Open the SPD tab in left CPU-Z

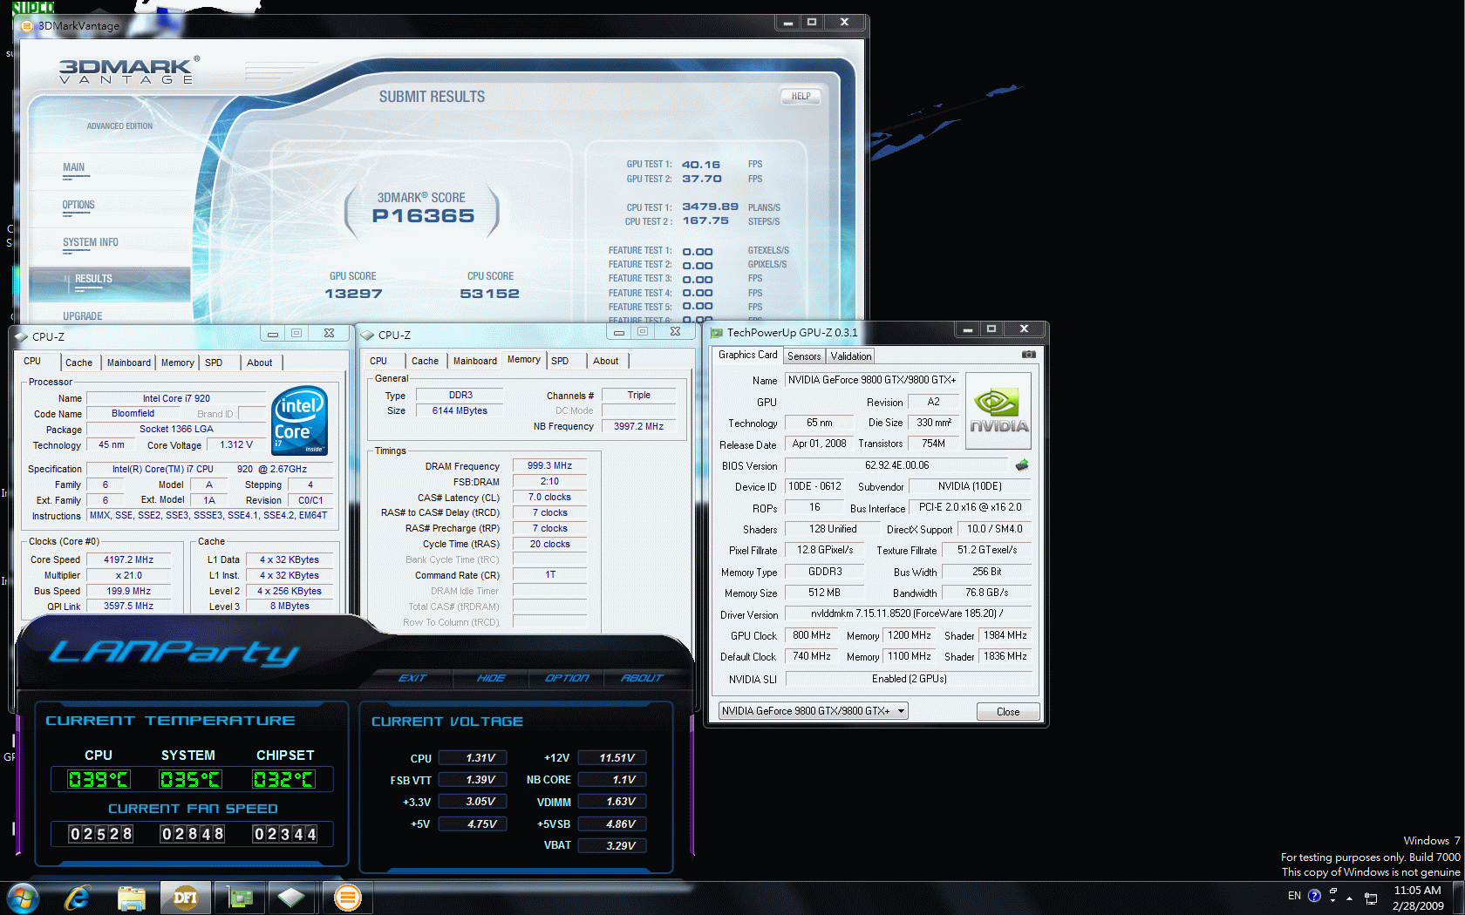pos(214,363)
